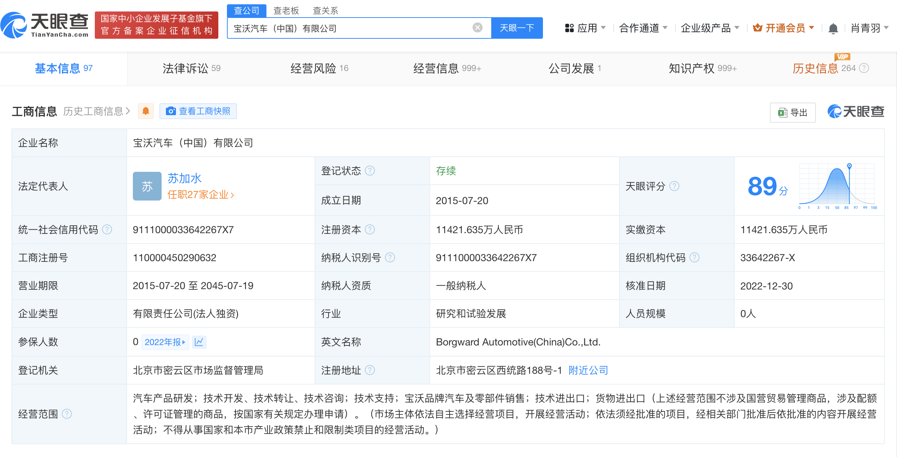The image size is (897, 457).
Task: Select the 基本信息 tab
Action: [64, 68]
